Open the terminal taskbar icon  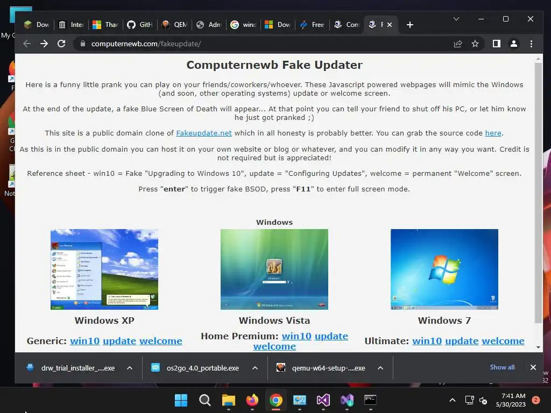click(370, 400)
